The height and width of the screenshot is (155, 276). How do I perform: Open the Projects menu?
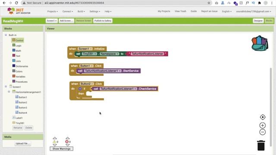point(53,12)
